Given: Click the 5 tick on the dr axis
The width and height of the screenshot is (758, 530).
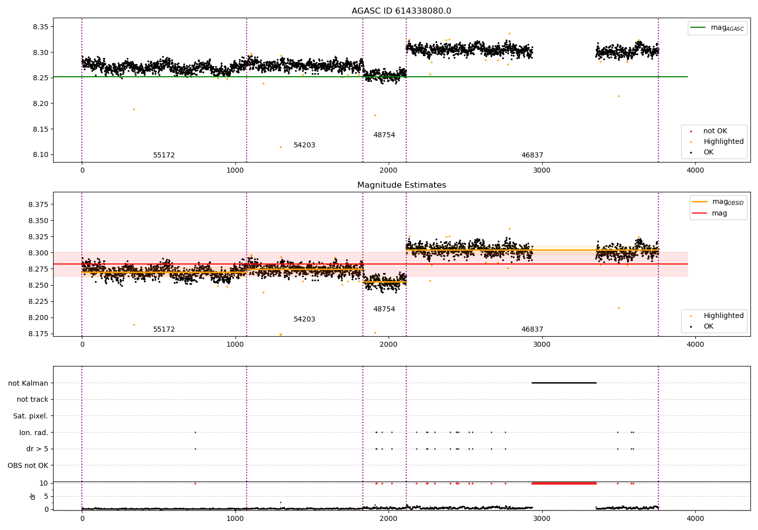Looking at the screenshot, I should click(46, 496).
